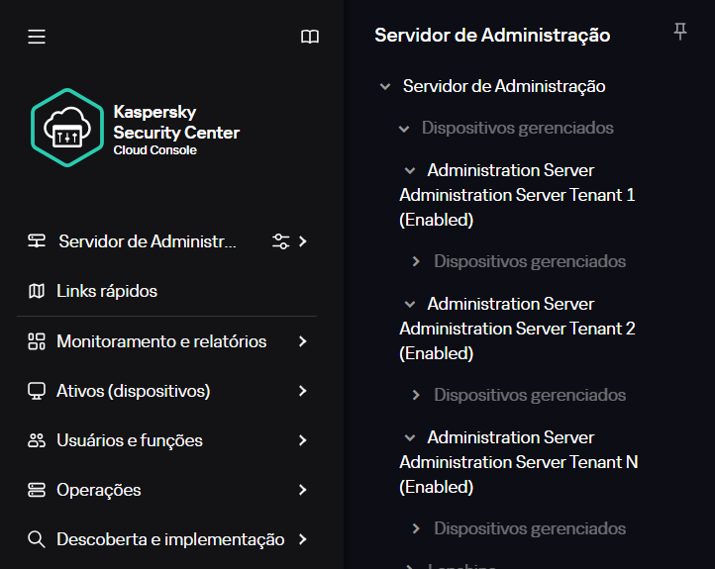Click the Links rápidos map icon
Screen dimensions: 715x569
coord(37,291)
